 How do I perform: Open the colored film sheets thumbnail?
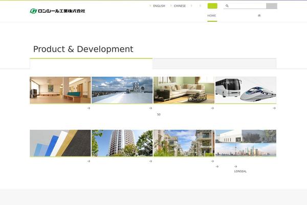click(x=60, y=143)
